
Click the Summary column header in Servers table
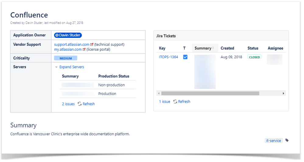70,76
